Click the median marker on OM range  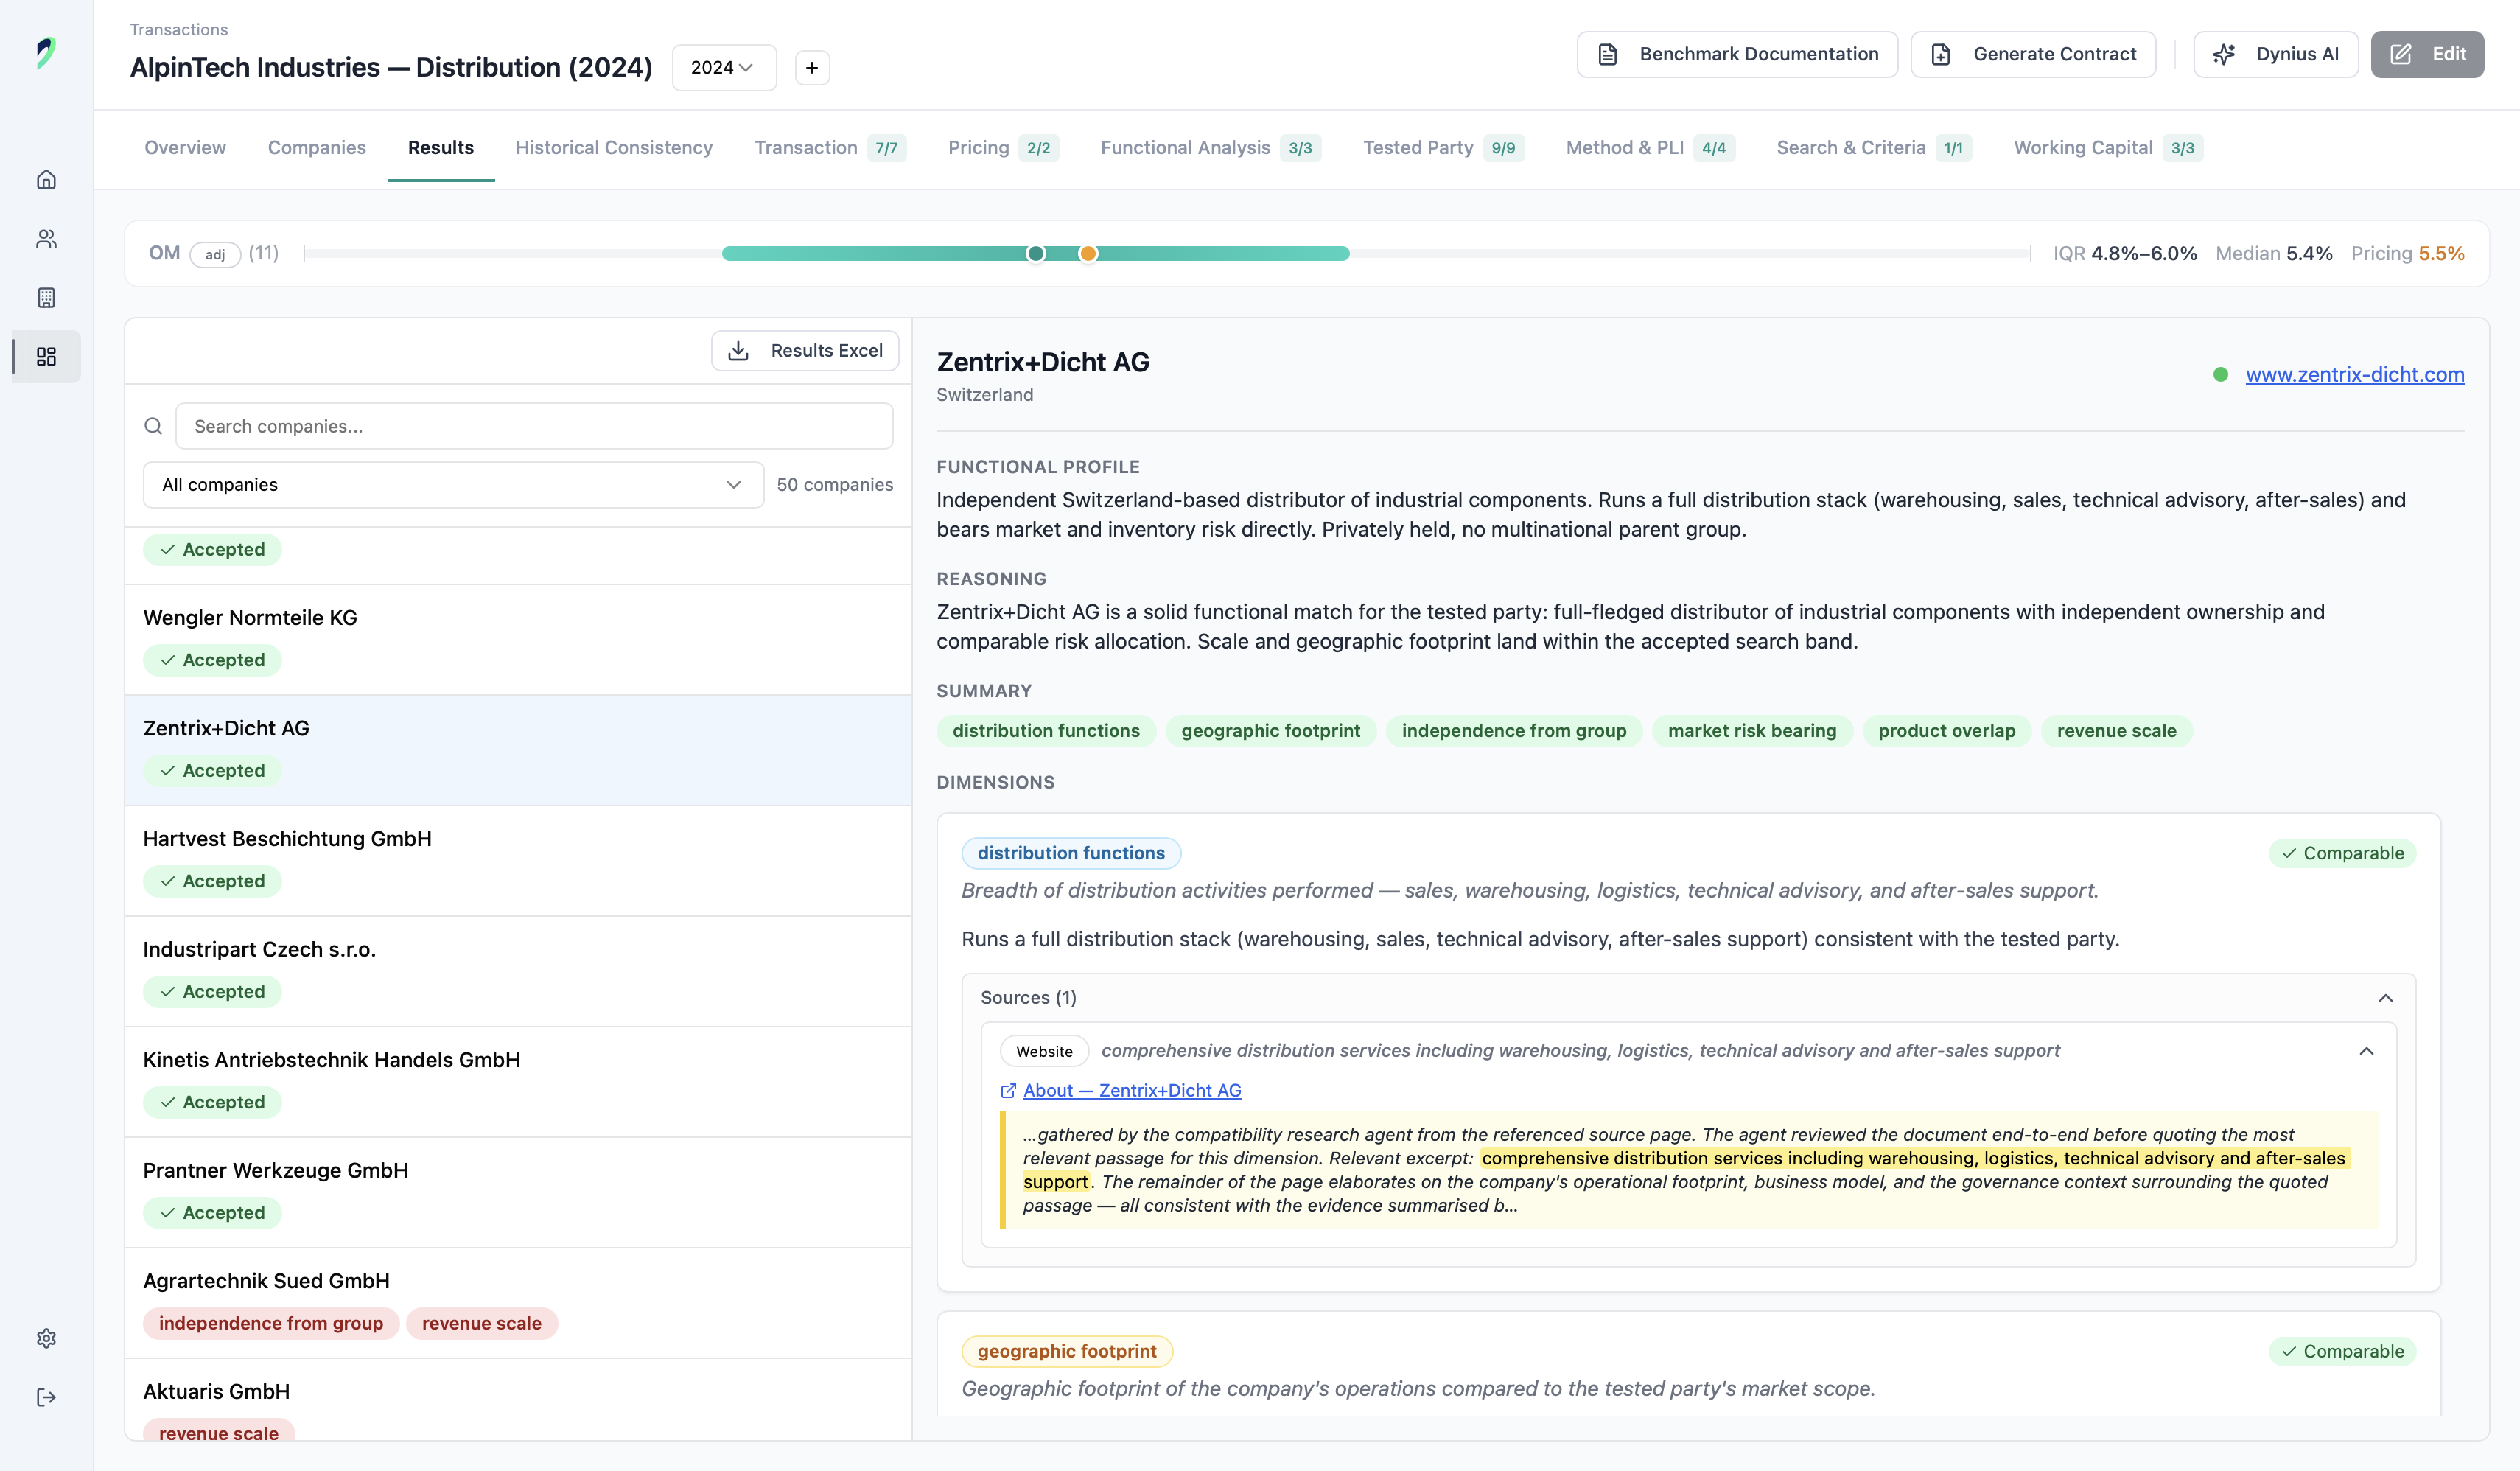pyautogui.click(x=1036, y=254)
